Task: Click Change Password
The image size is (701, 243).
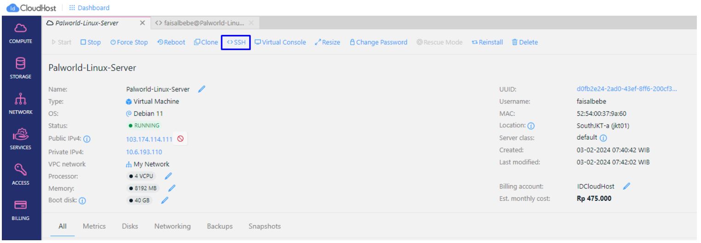Action: 378,42
